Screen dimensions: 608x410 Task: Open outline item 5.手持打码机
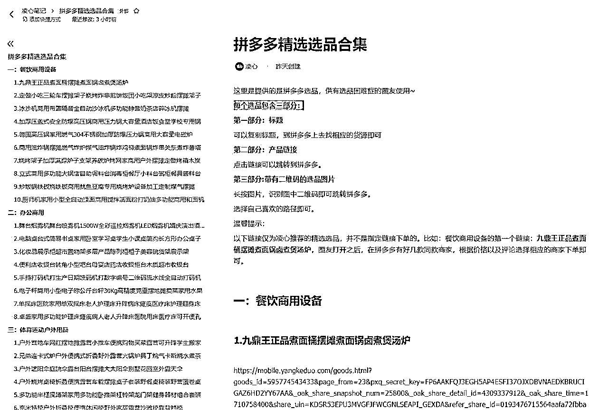[107, 278]
